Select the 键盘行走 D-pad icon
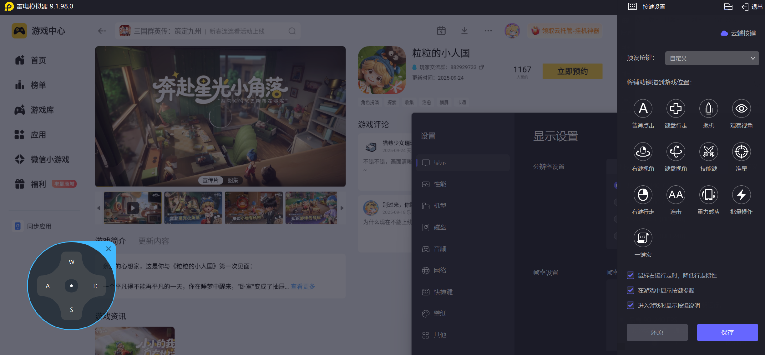This screenshot has width=765, height=355. coord(676,109)
